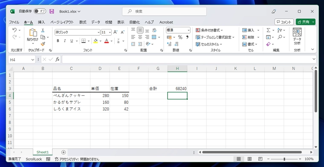
Task: Open Format as Table dropdown
Action: 215,37
